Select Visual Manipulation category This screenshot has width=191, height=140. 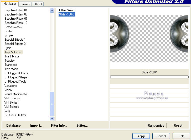(x=17, y=94)
